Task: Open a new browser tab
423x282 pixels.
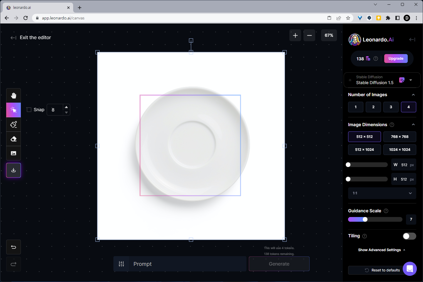Action: [x=80, y=8]
